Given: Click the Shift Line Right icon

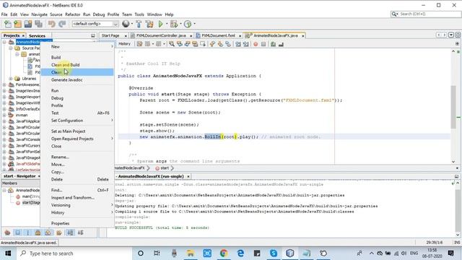Looking at the screenshot, I should click(245, 44).
